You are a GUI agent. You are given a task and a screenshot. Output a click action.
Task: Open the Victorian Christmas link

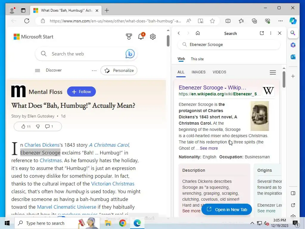point(113,184)
